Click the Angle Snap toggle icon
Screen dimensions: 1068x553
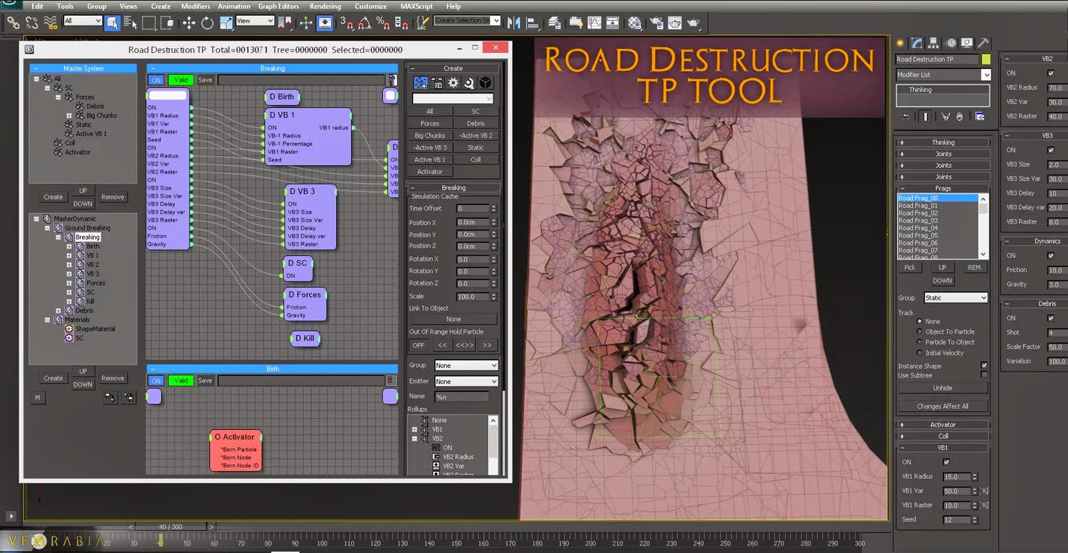point(366,23)
